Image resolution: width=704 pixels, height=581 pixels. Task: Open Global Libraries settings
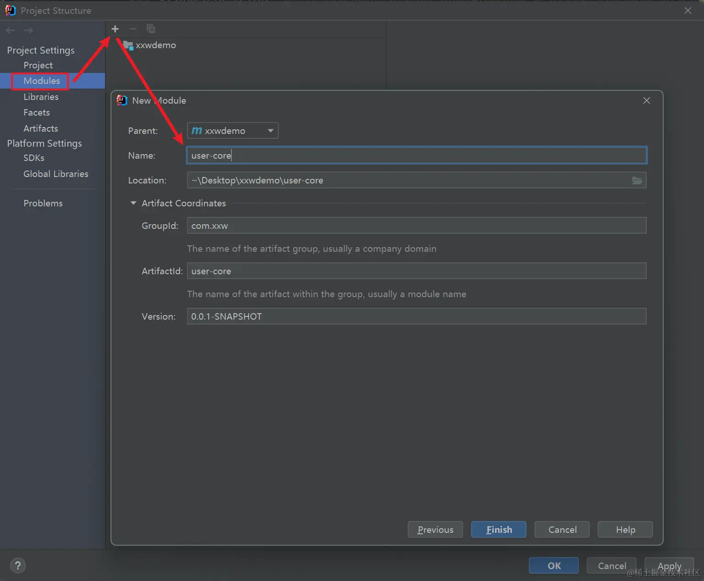pos(56,174)
